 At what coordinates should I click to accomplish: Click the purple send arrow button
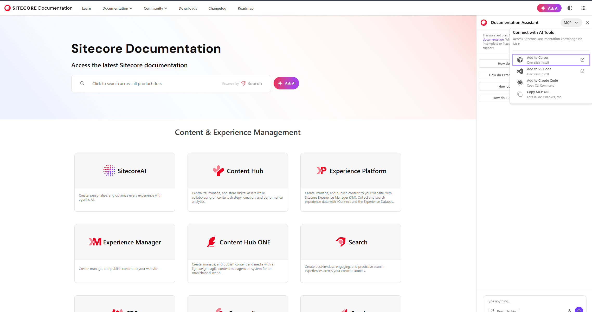pos(579,310)
